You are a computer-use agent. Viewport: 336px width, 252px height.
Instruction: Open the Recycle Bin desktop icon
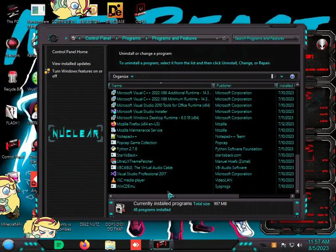[12, 81]
